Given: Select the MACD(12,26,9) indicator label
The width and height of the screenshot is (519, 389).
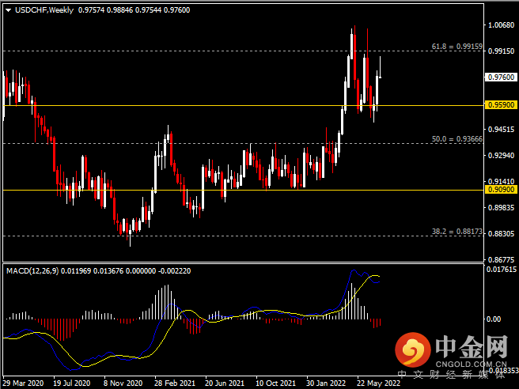Looking at the screenshot, I should (x=32, y=271).
